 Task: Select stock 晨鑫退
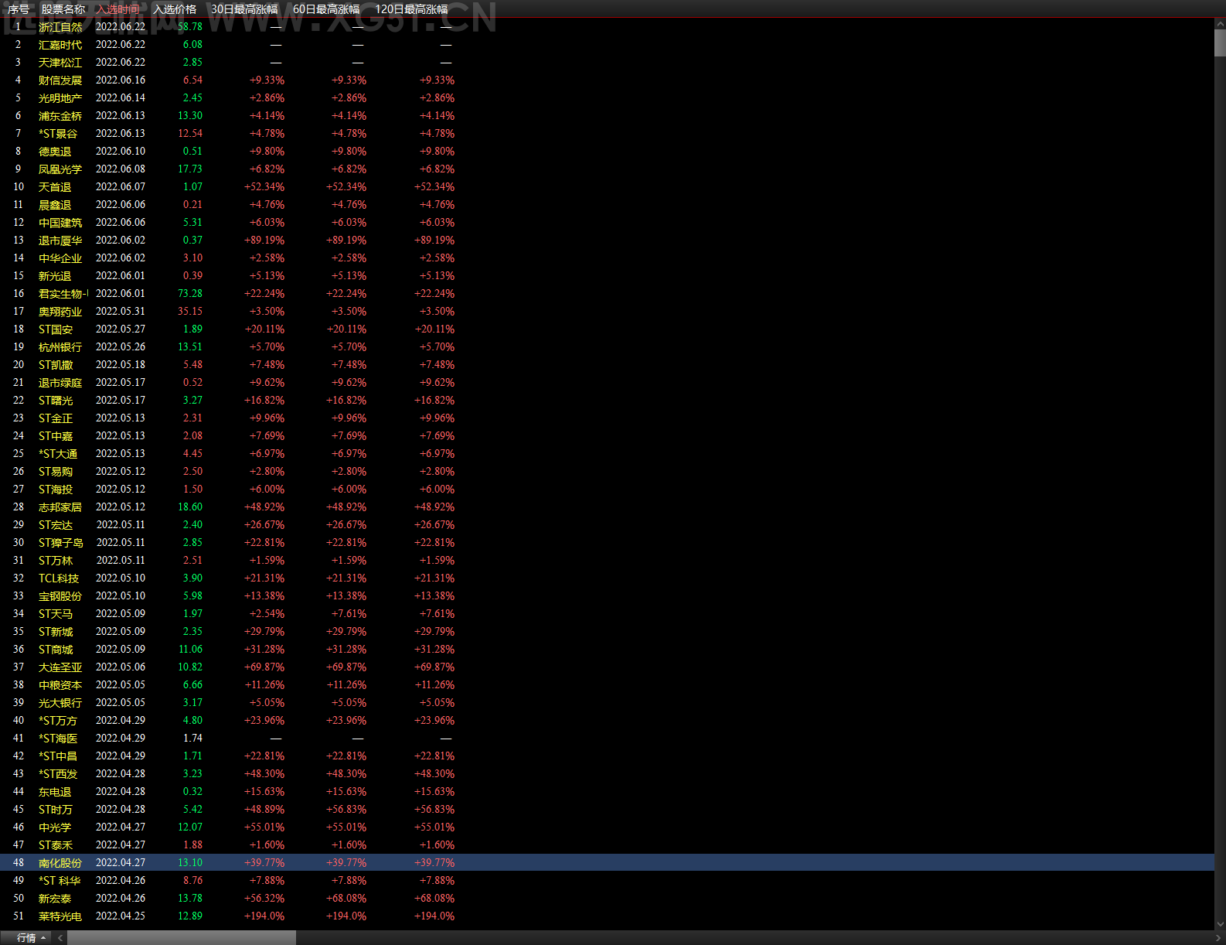55,205
